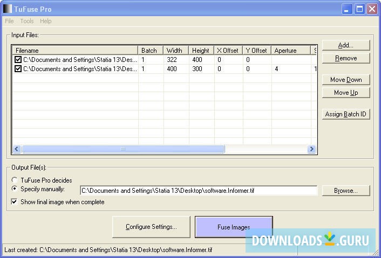Click the Aperture column header

[291, 51]
